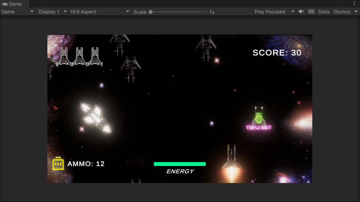Enable Gizmos rendering
This screenshot has height=202, width=360.
[342, 11]
